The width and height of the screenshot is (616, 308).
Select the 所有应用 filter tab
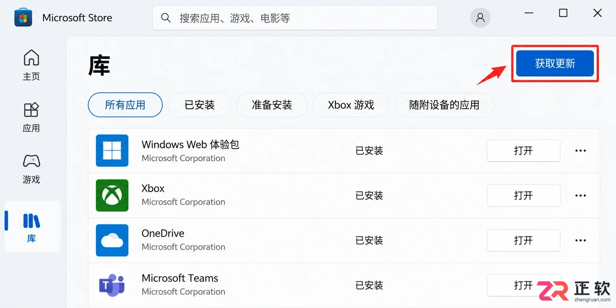point(125,105)
